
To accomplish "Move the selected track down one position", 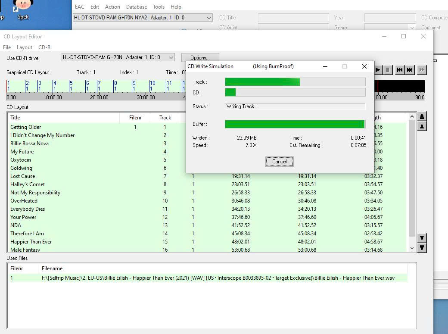I will coord(422,237).
